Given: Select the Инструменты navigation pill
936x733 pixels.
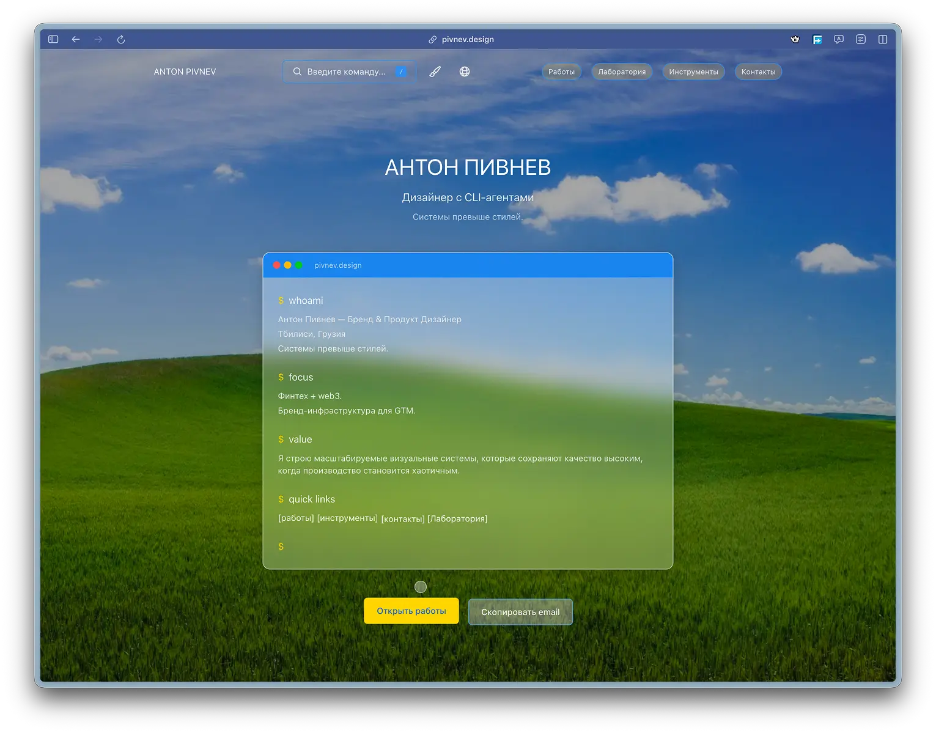Looking at the screenshot, I should 693,72.
